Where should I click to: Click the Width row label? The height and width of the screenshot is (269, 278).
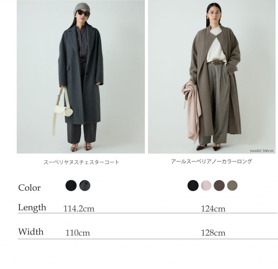pos(31,232)
